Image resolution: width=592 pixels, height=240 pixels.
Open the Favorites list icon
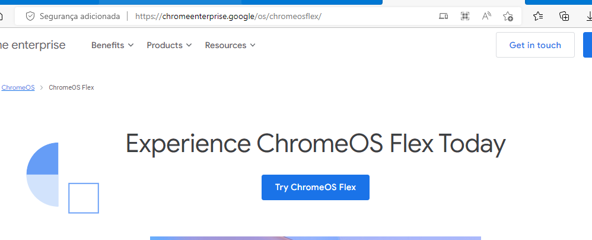(x=538, y=16)
